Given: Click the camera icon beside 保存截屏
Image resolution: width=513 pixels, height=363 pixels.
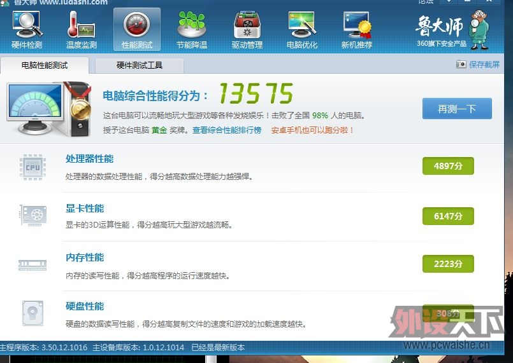Looking at the screenshot, I should [x=461, y=64].
